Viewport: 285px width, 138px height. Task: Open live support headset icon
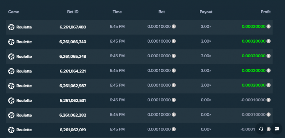261,129
